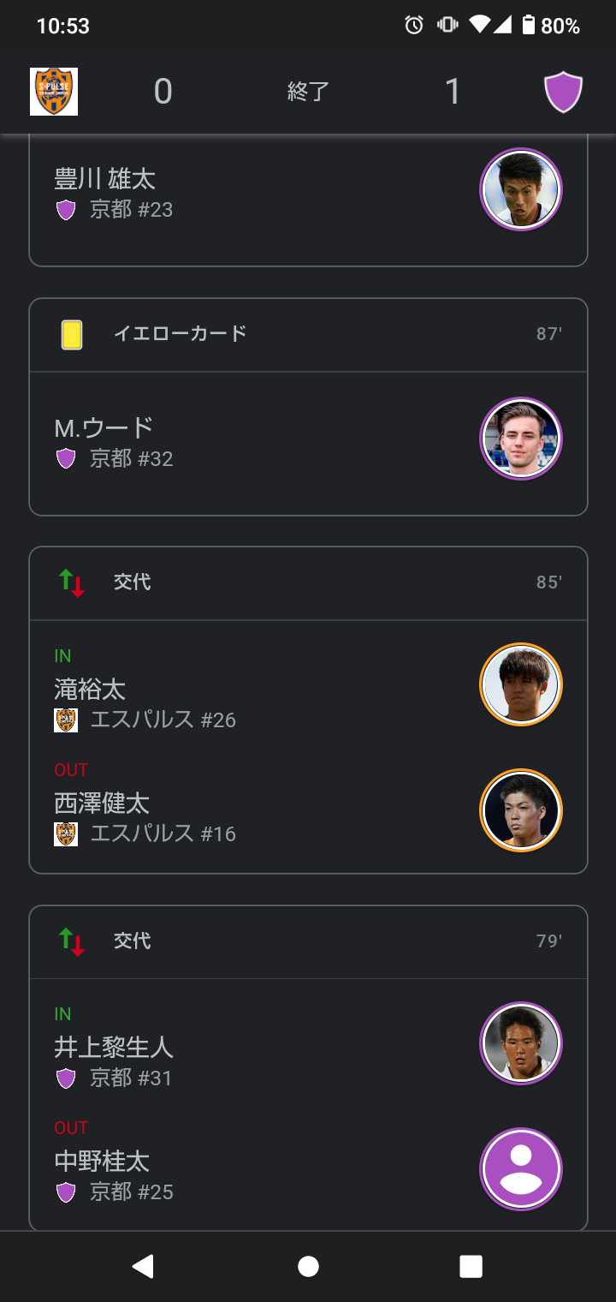This screenshot has width=616, height=1302.
Task: Tap the purple Kyoto shield in header
Action: 563,92
